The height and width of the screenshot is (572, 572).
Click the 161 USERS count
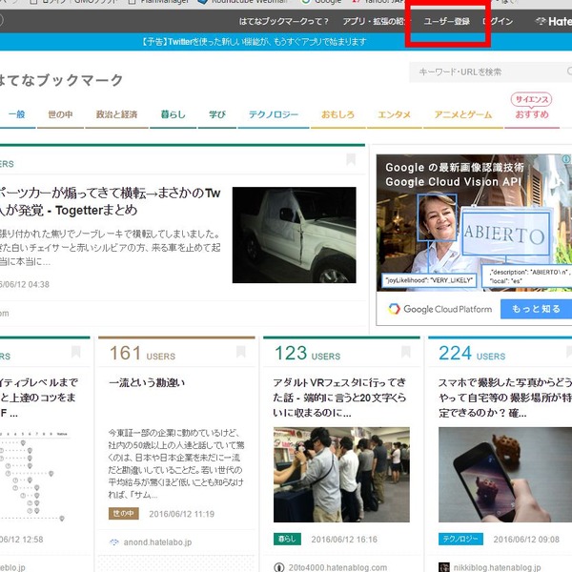click(x=143, y=353)
